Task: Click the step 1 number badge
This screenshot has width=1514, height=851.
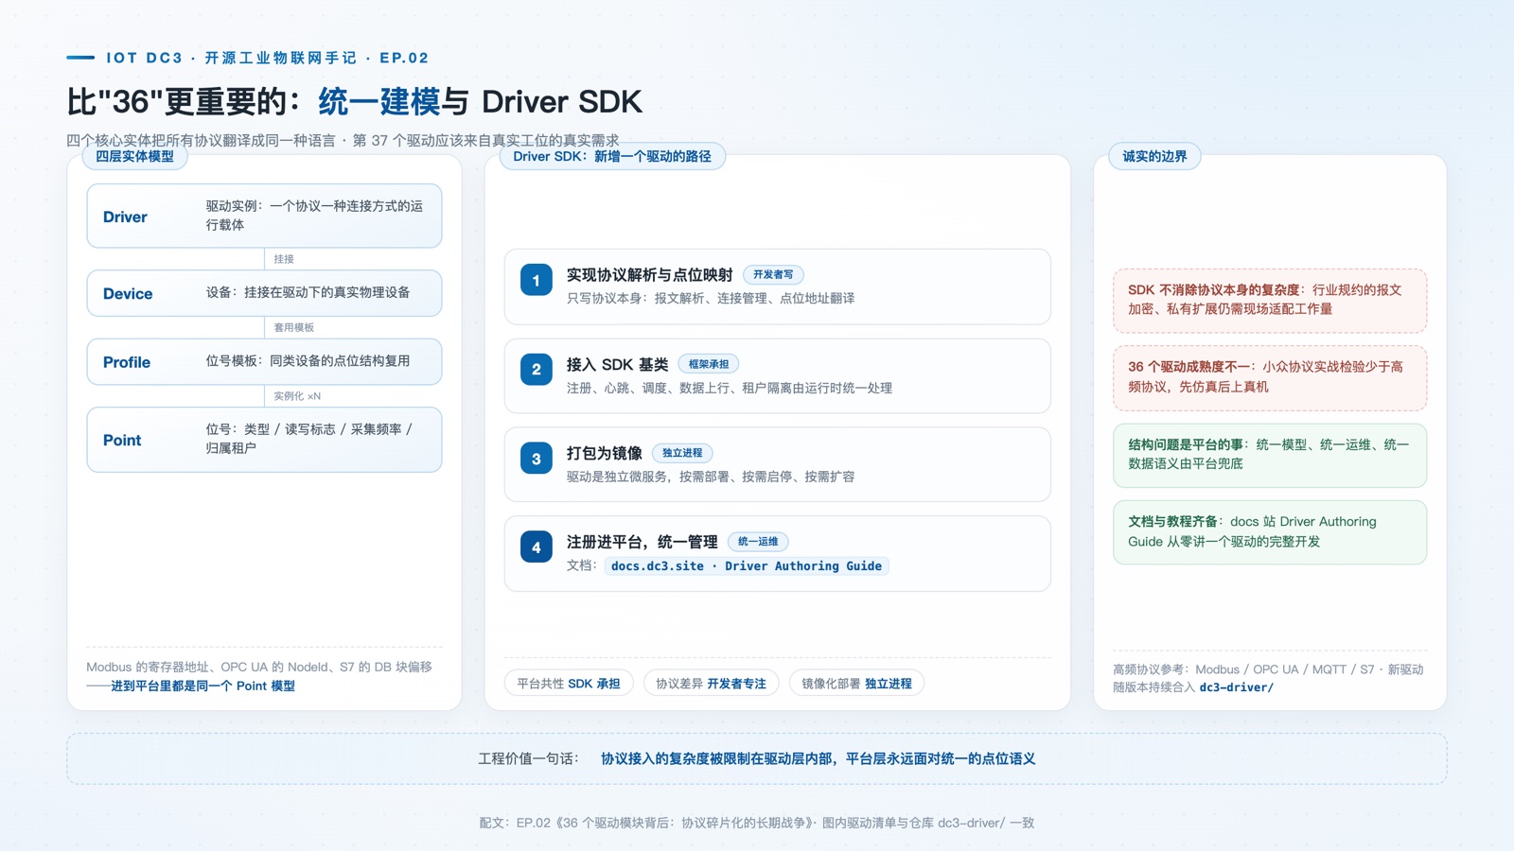Action: coord(536,280)
